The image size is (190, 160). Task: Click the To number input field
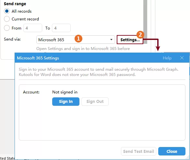(61, 28)
